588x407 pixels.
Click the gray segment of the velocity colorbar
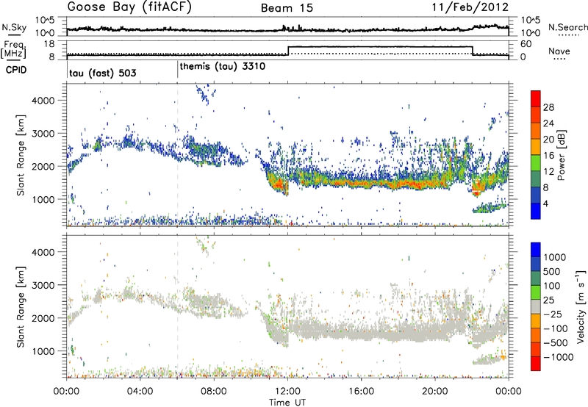pyautogui.click(x=536, y=306)
